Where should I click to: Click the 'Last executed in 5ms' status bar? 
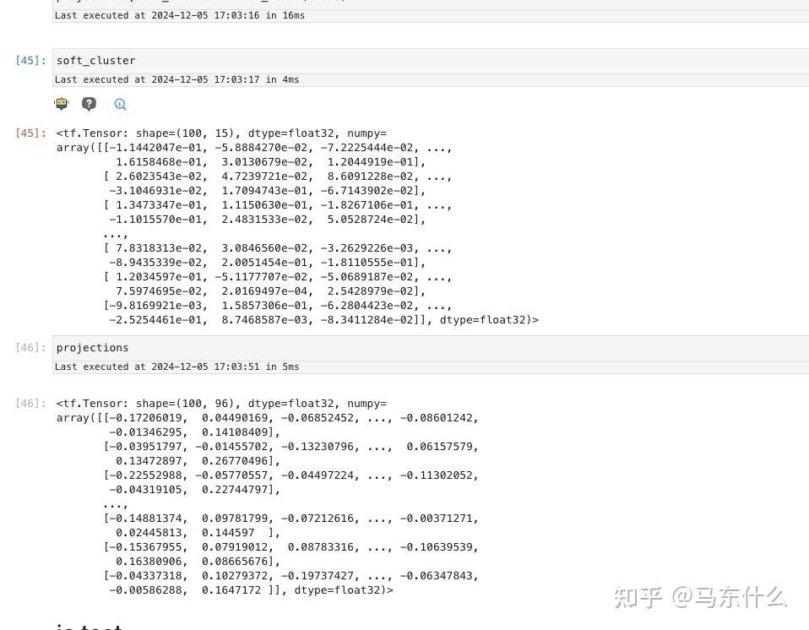pos(176,366)
